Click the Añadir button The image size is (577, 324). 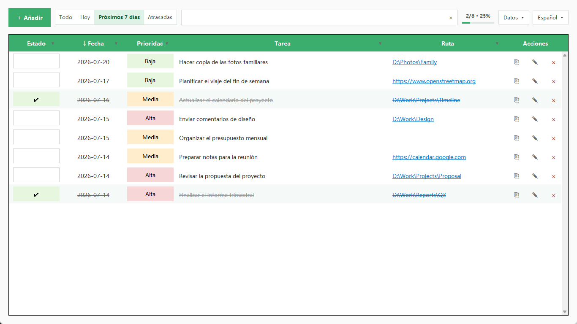tap(30, 18)
